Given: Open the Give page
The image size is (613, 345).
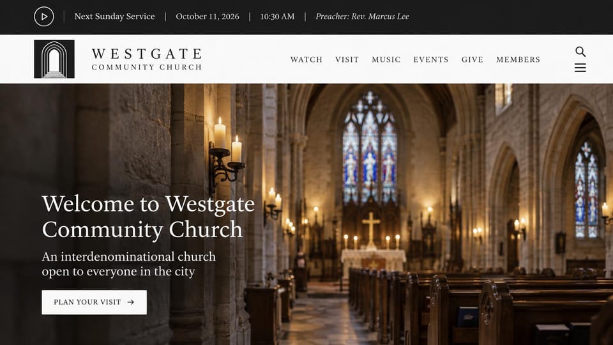Looking at the screenshot, I should tap(473, 59).
